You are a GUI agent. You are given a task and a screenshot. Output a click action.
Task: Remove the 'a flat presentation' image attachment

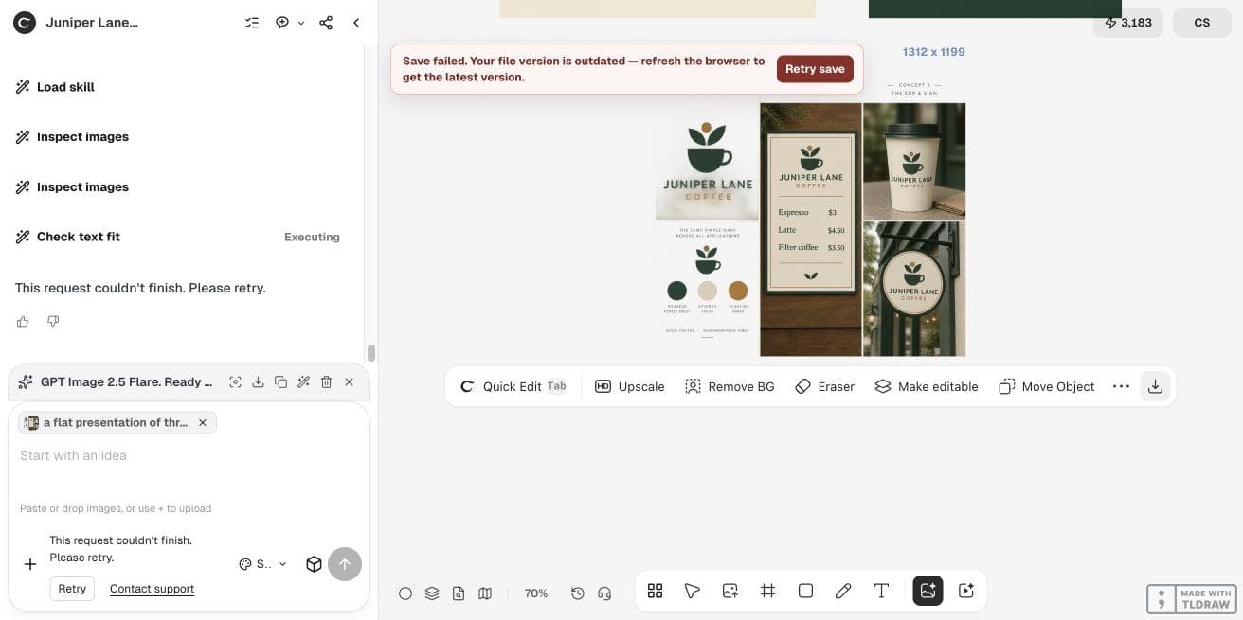tap(202, 423)
